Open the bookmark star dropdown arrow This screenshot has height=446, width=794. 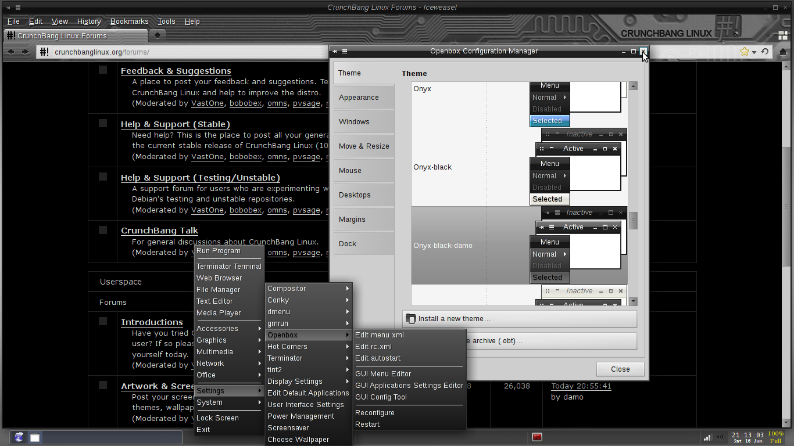pos(754,52)
